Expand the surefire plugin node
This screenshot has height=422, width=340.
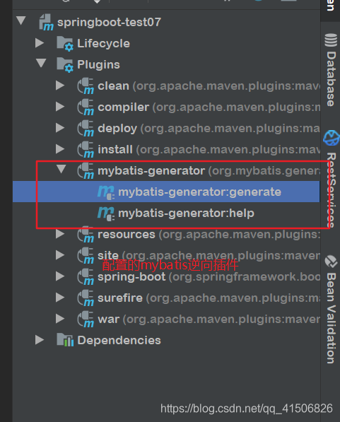[60, 298]
